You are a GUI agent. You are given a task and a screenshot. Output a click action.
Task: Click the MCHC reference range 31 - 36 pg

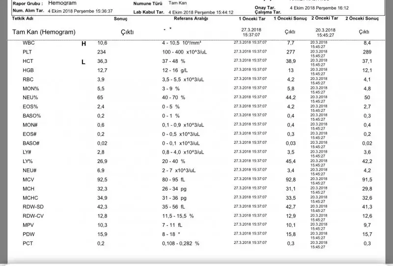(x=173, y=198)
